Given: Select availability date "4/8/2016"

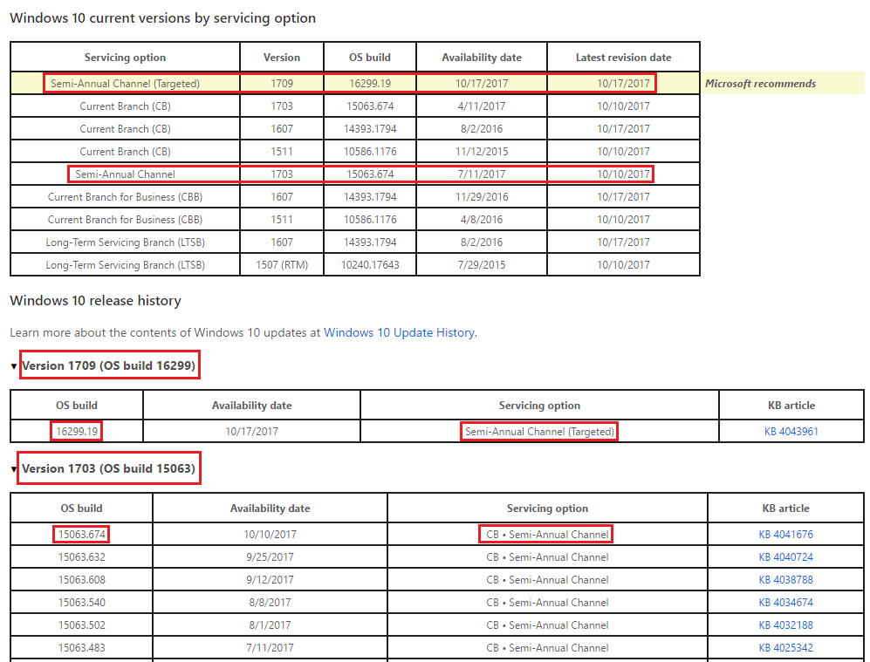Looking at the screenshot, I should pos(482,220).
